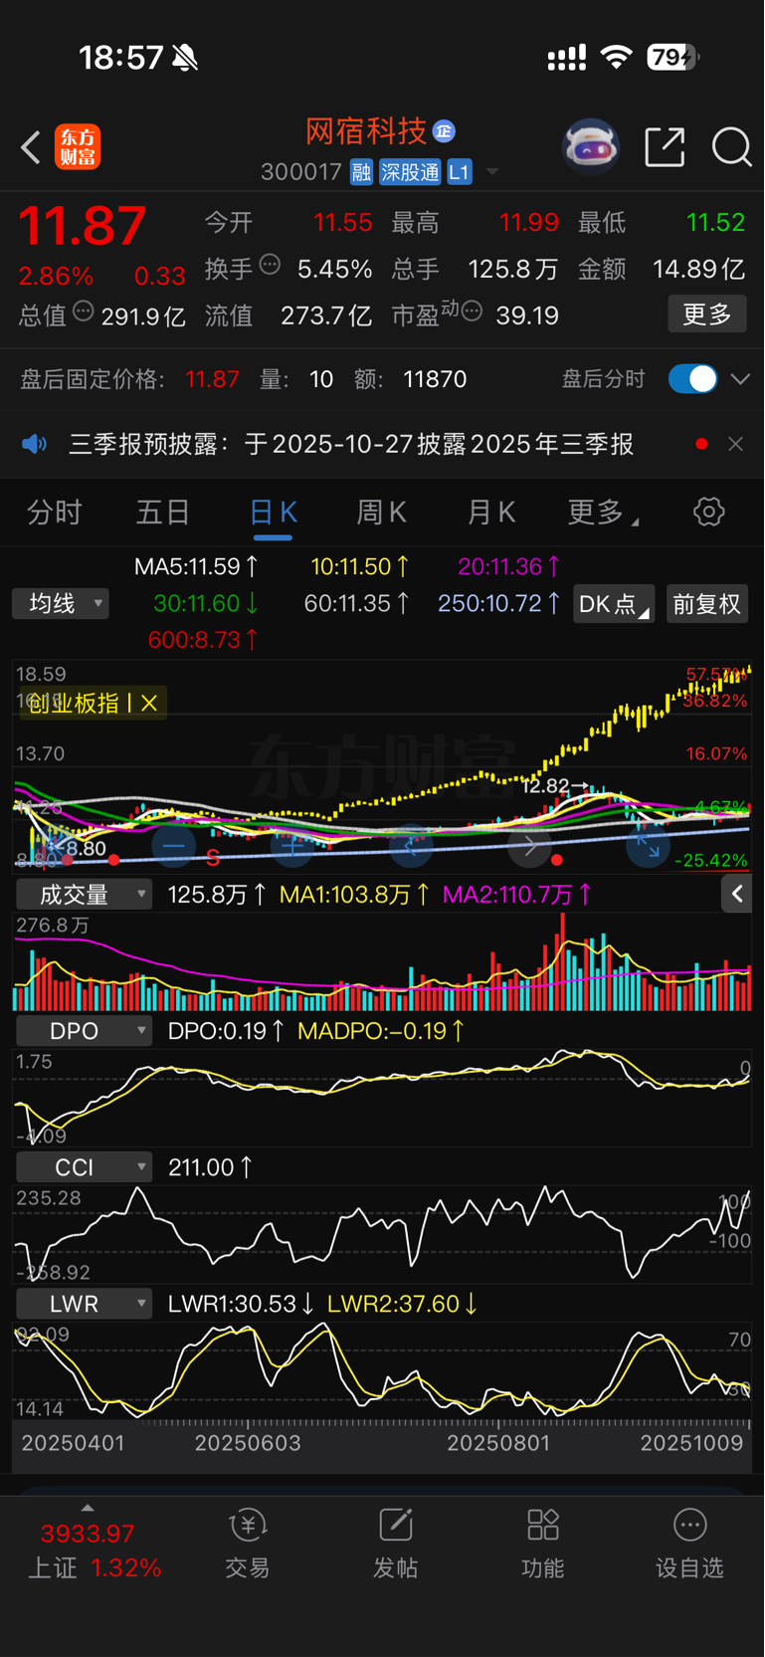Tap the expand-chart fullscreen button
Screen dimensions: 765x1657
(648, 846)
